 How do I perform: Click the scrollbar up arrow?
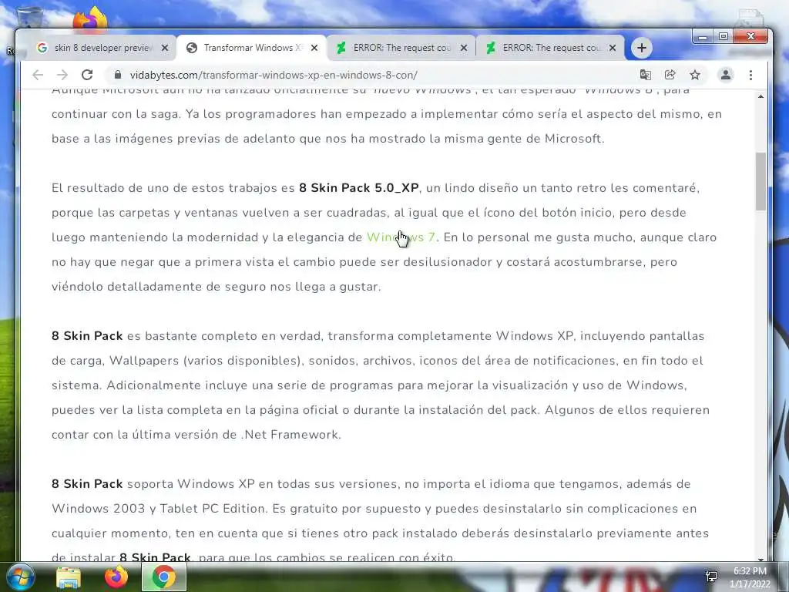pos(760,96)
